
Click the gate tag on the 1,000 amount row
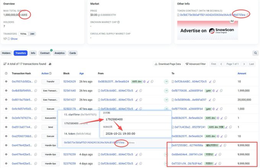[208, 109]
